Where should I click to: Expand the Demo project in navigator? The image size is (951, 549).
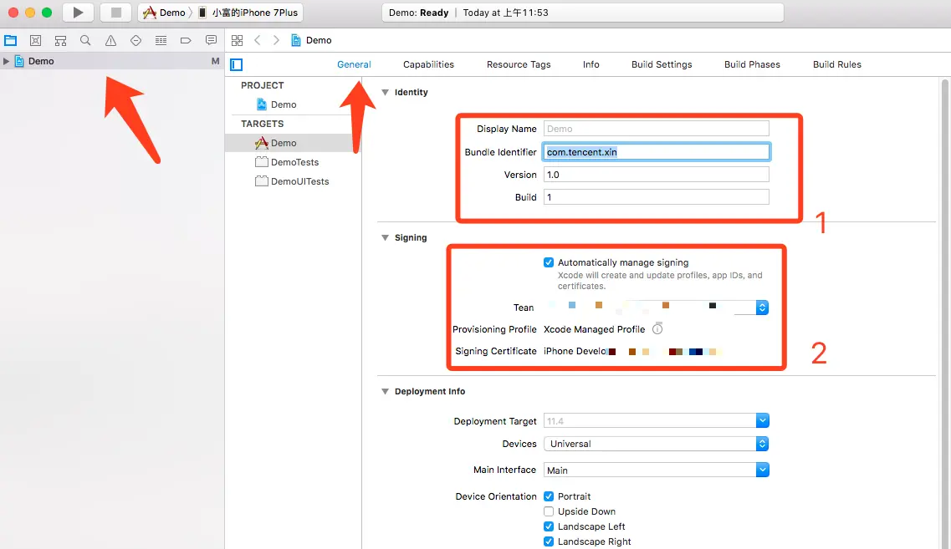tap(6, 61)
